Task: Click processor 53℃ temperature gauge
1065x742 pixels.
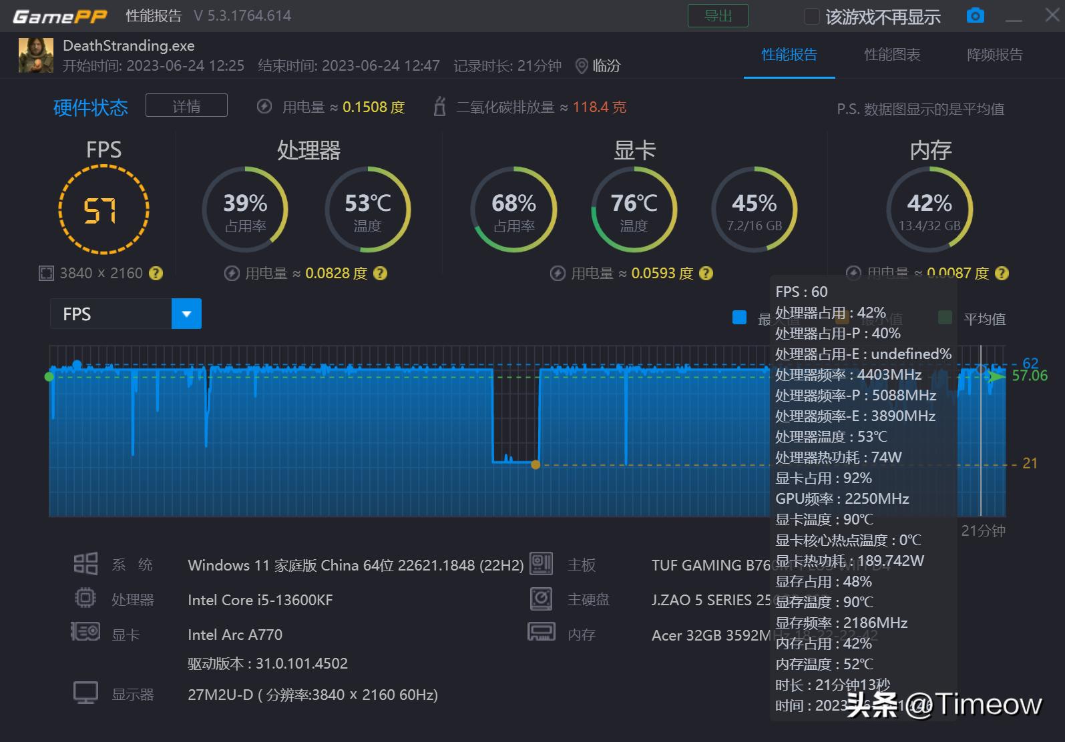Action: (367, 210)
